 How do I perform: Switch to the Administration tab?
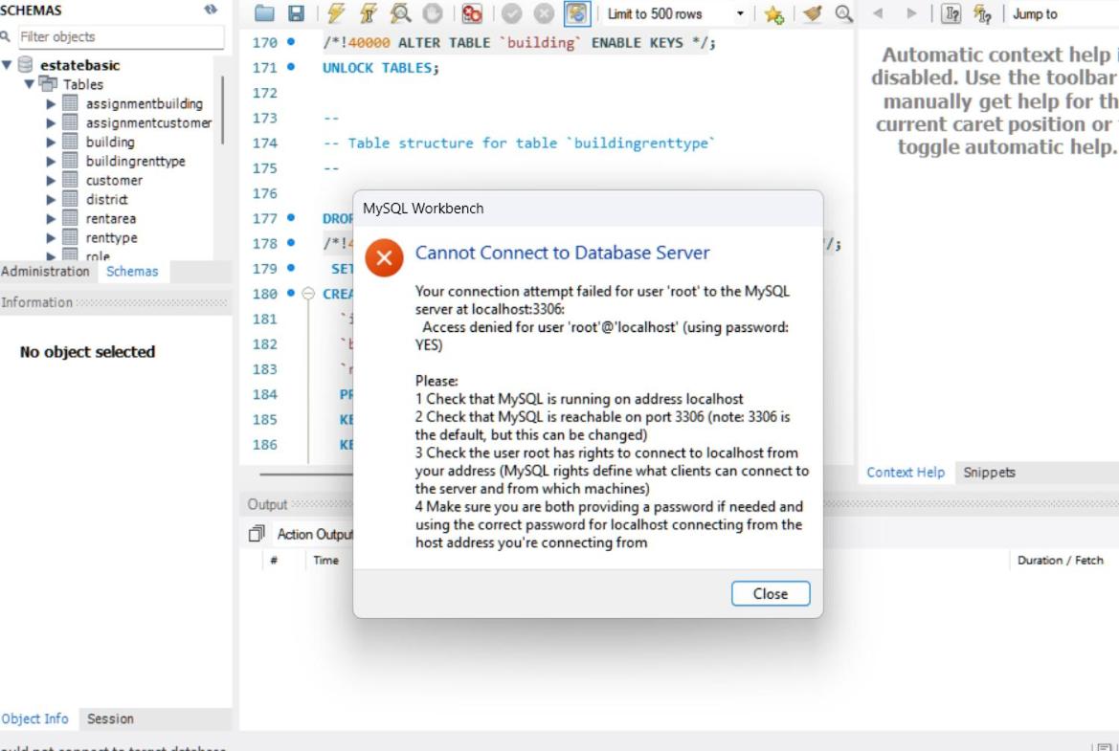click(x=45, y=272)
